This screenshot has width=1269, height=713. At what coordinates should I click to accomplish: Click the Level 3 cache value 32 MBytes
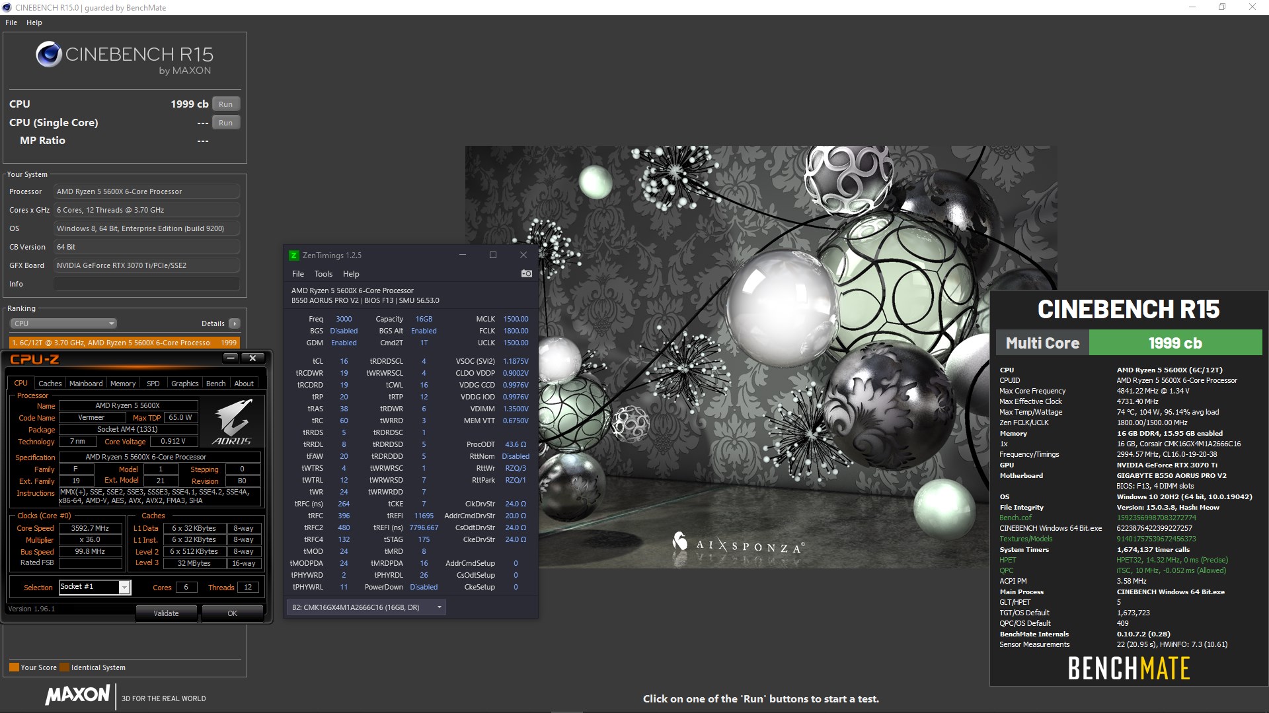(194, 563)
